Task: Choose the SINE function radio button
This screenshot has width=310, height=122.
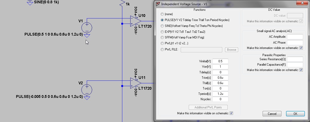Action: point(162,26)
